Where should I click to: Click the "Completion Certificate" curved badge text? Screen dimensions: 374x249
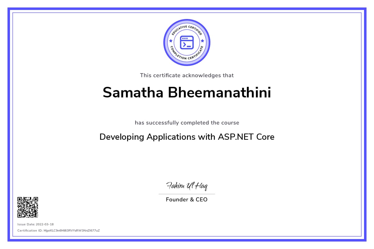pos(187,57)
